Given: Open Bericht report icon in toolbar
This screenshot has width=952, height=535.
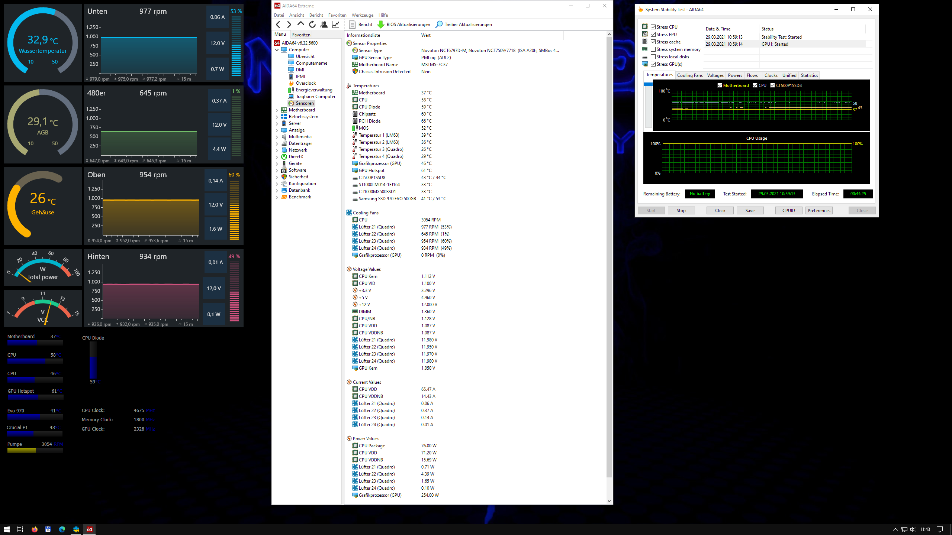Looking at the screenshot, I should [x=353, y=25].
